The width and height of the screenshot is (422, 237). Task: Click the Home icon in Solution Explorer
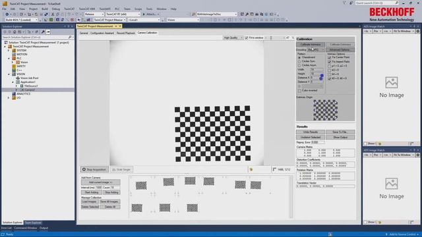[15, 32]
